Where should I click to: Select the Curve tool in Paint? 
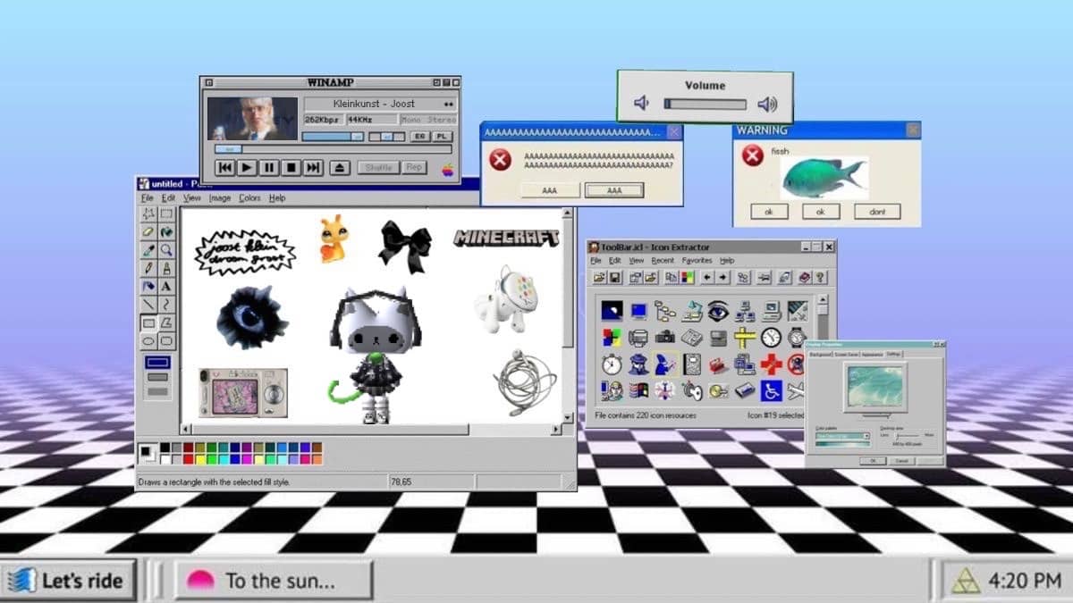pyautogui.click(x=166, y=305)
